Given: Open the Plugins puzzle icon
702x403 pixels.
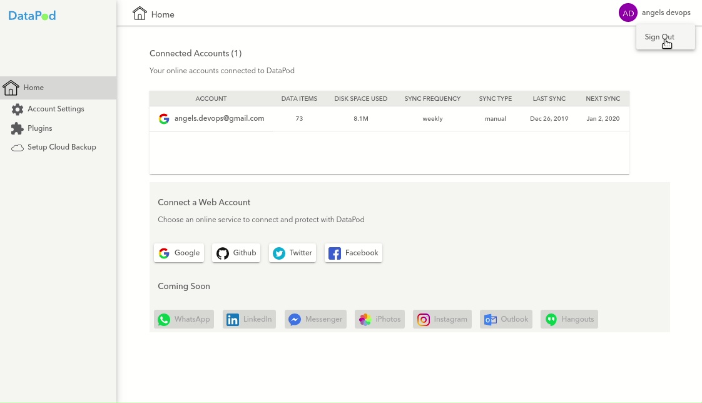Looking at the screenshot, I should (x=18, y=129).
